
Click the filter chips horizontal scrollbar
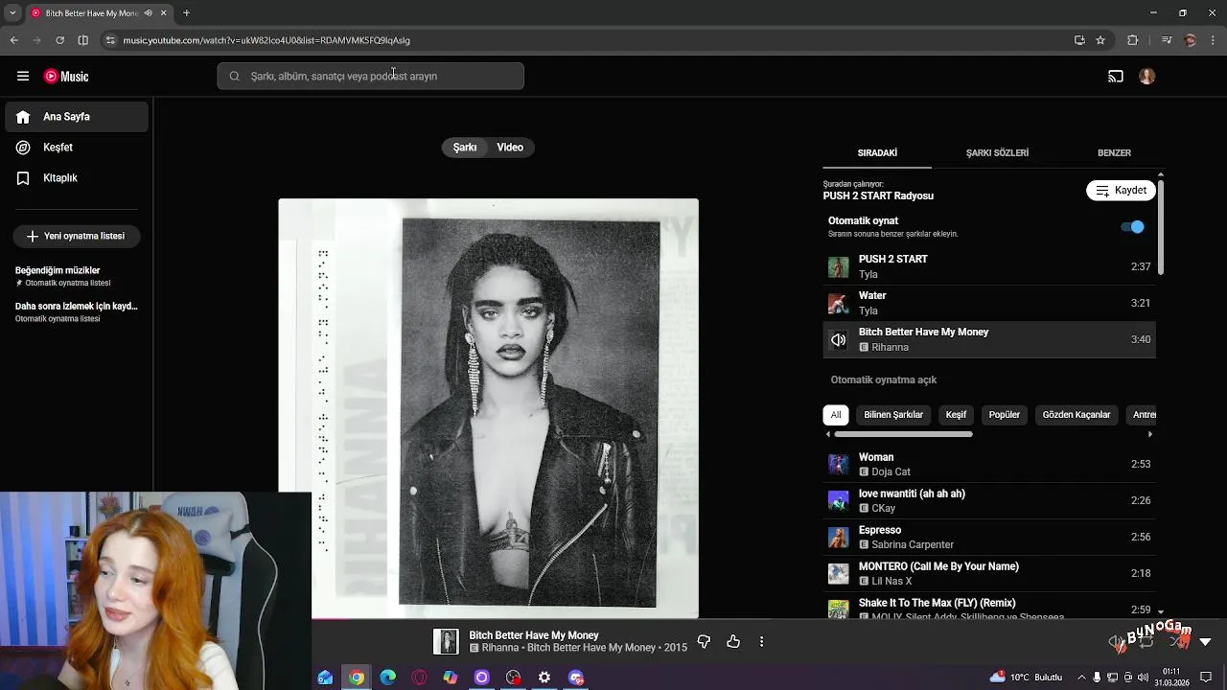[902, 434]
